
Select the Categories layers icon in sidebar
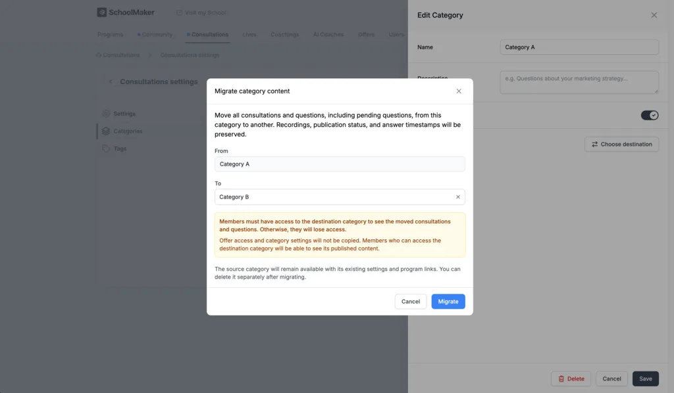tap(106, 131)
